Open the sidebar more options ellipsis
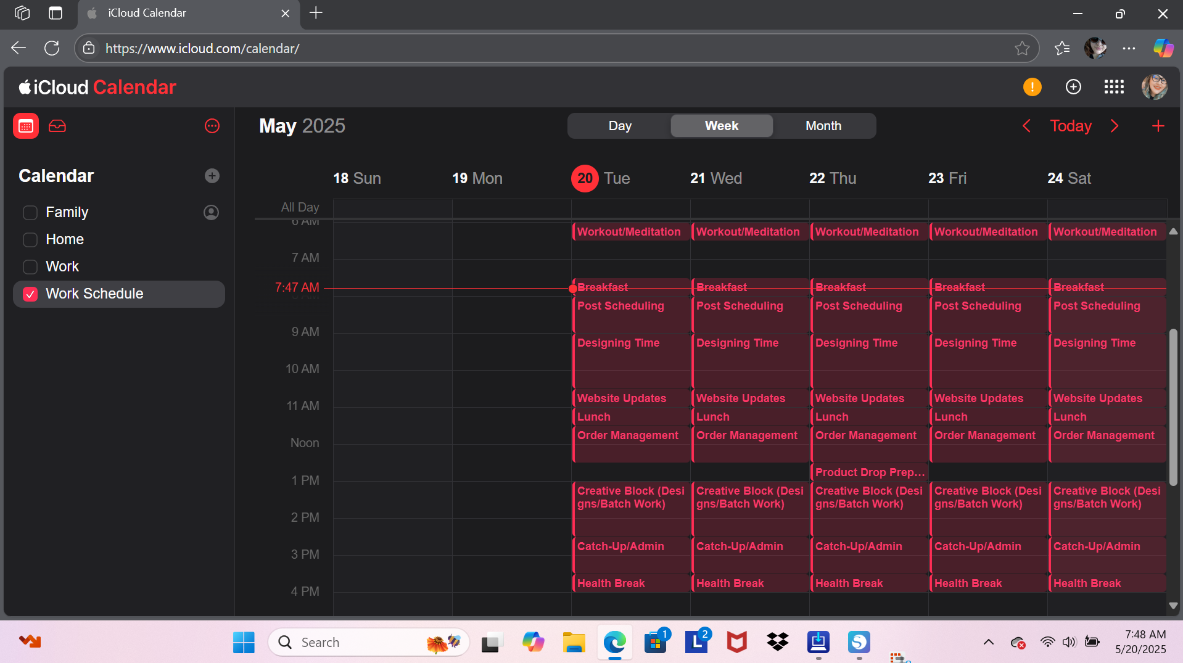The height and width of the screenshot is (663, 1183). (212, 126)
